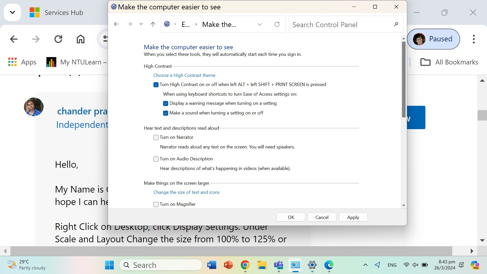Screen dimensions: 487x274
Task: Expand the navigation back history dropdown
Action: coord(141,24)
